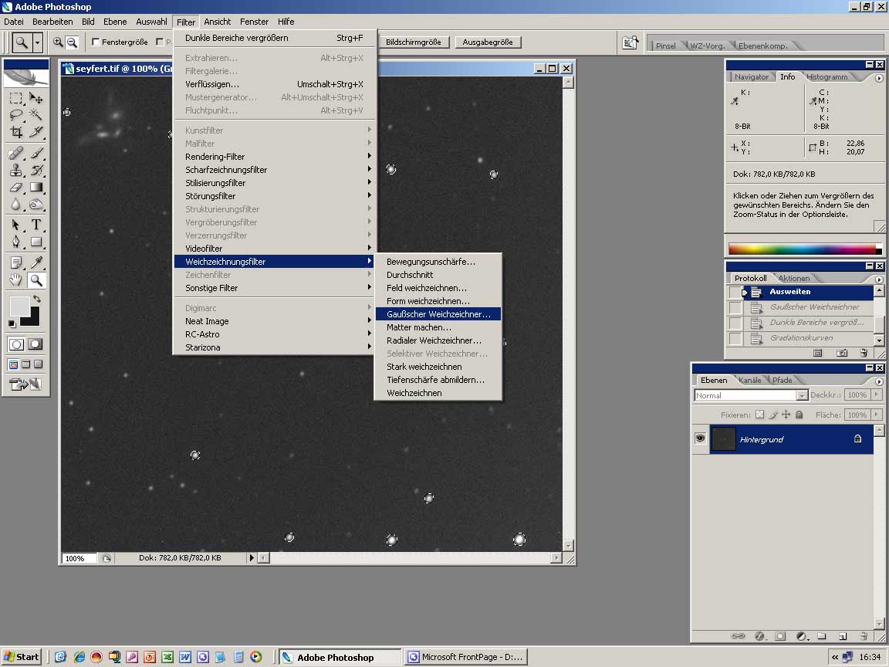
Task: Switch to Standard screen mode
Action: 13,364
